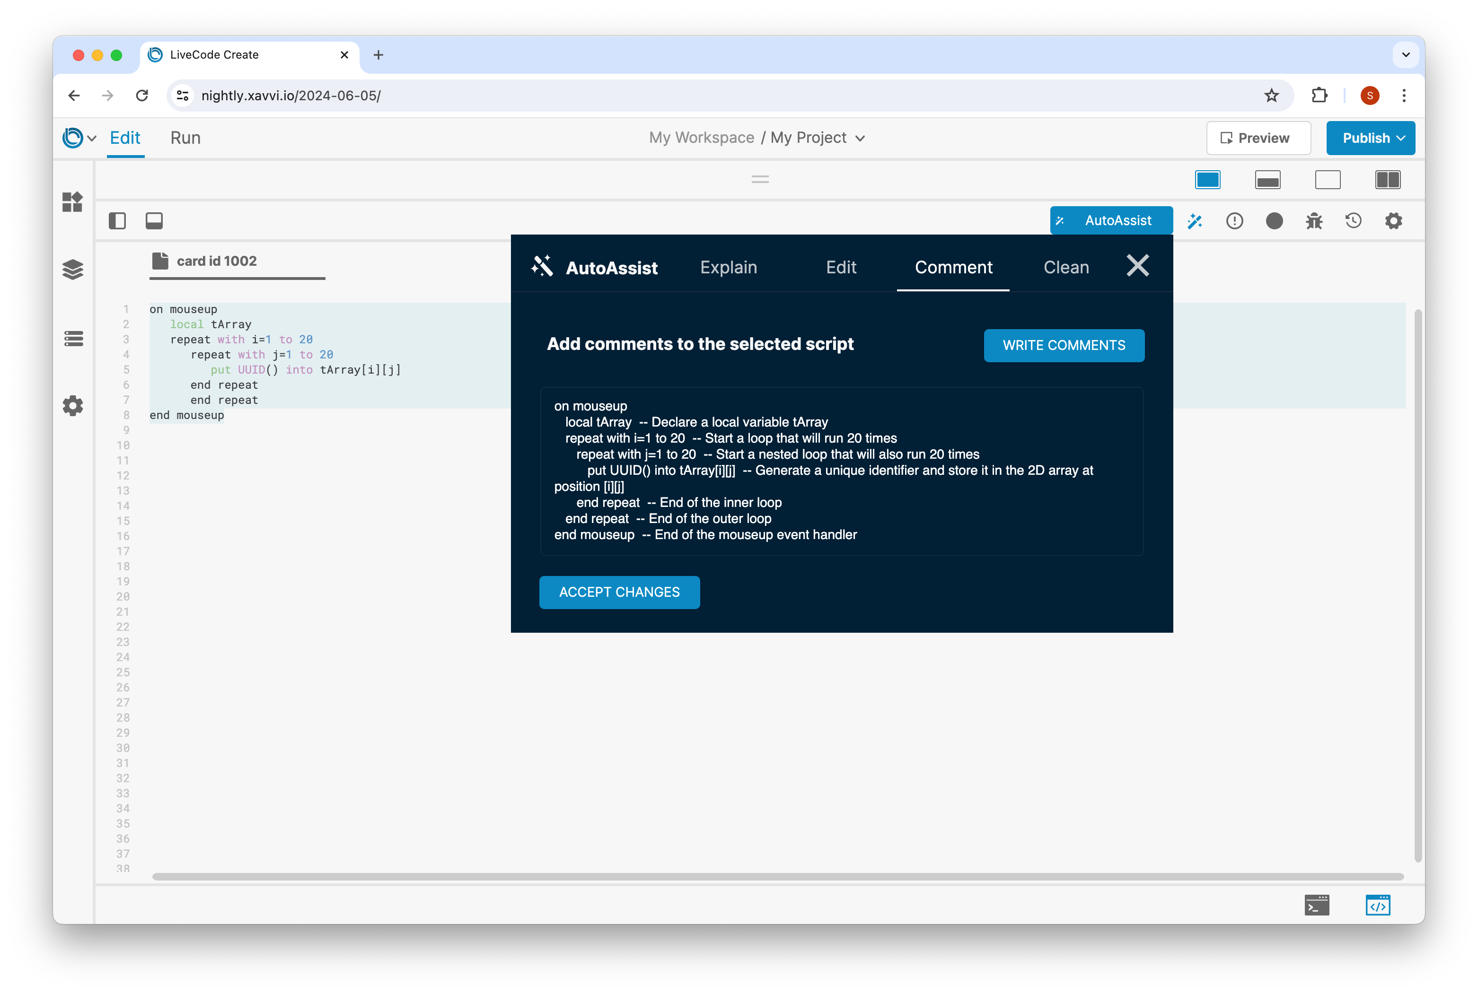1478x994 pixels.
Task: Click the bug debugger icon
Action: point(1314,221)
